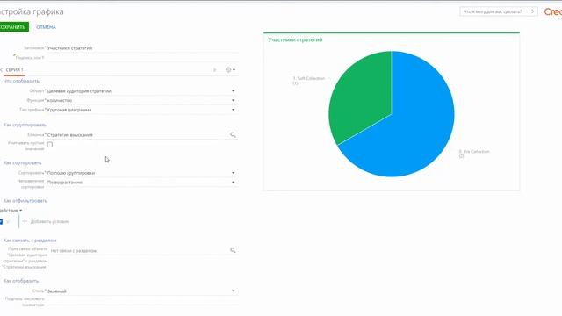Click the plus icon beside Добавить условие
Image resolution: width=562 pixels, height=316 pixels.
[25, 221]
